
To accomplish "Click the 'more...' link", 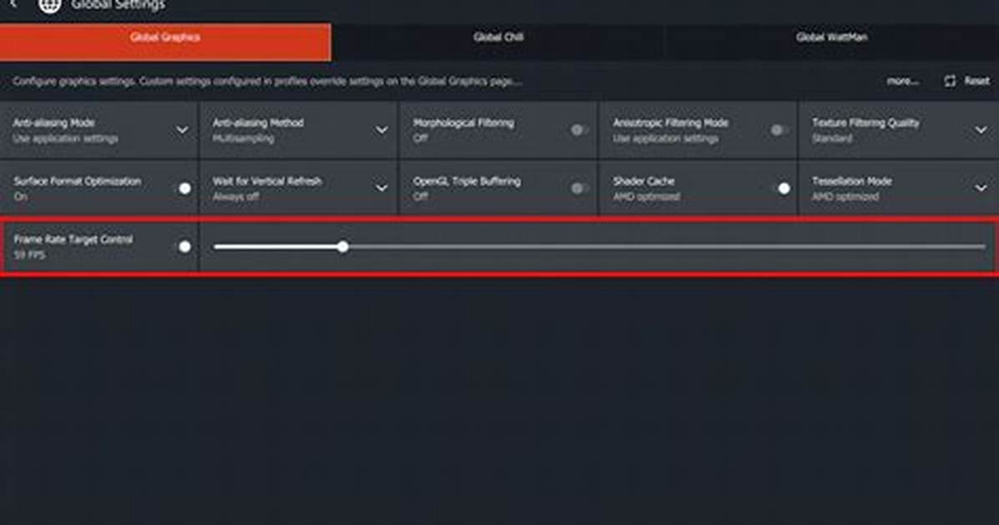I will click(902, 81).
